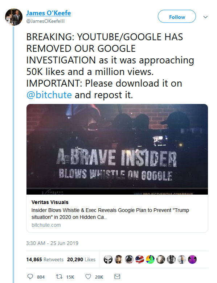The height and width of the screenshot is (283, 217).
Task: Click the Veritas Visuals card title
Action: tap(50, 202)
